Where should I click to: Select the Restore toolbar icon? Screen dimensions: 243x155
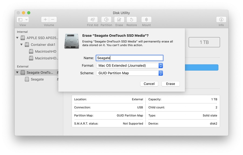tap(131, 19)
